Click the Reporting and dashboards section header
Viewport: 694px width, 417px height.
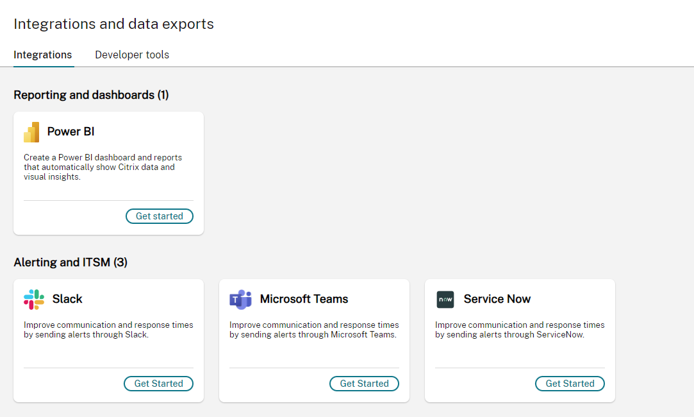[91, 94]
